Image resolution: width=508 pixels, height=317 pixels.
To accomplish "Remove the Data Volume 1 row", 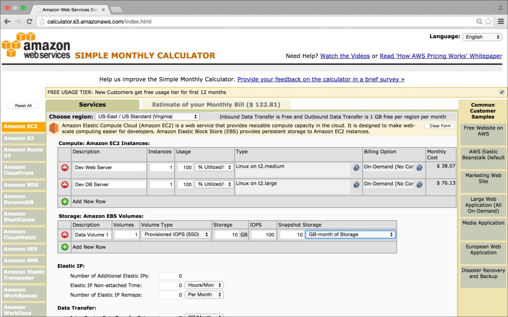I will [x=65, y=235].
